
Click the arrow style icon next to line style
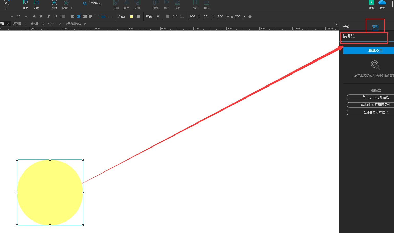[182, 17]
